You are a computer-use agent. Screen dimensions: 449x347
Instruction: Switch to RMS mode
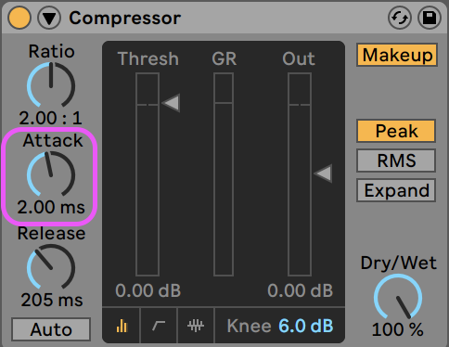coord(396,161)
